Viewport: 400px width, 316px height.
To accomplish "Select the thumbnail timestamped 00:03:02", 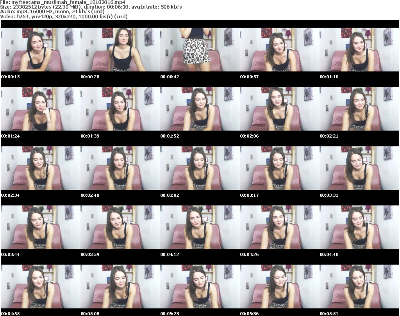I will pos(200,168).
